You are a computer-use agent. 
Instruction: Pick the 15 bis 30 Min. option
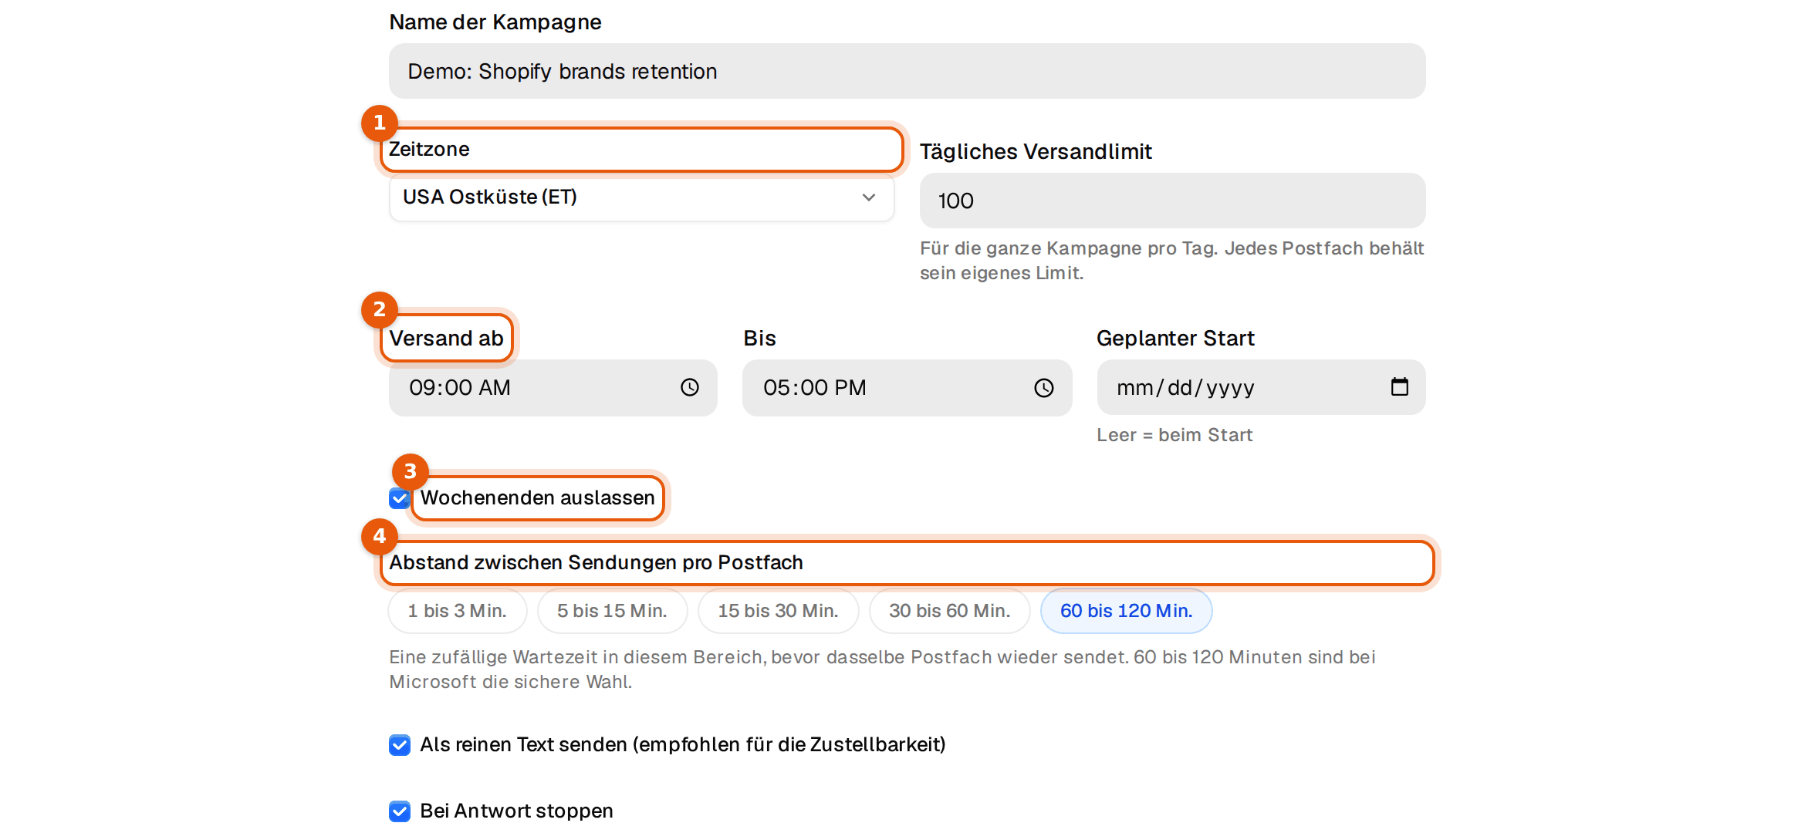pos(778,611)
